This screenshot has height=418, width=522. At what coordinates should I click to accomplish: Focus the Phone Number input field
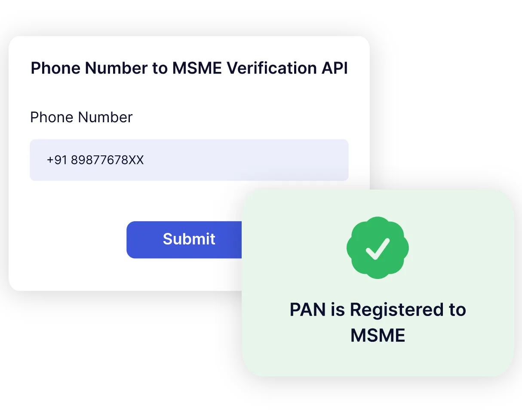pos(189,160)
